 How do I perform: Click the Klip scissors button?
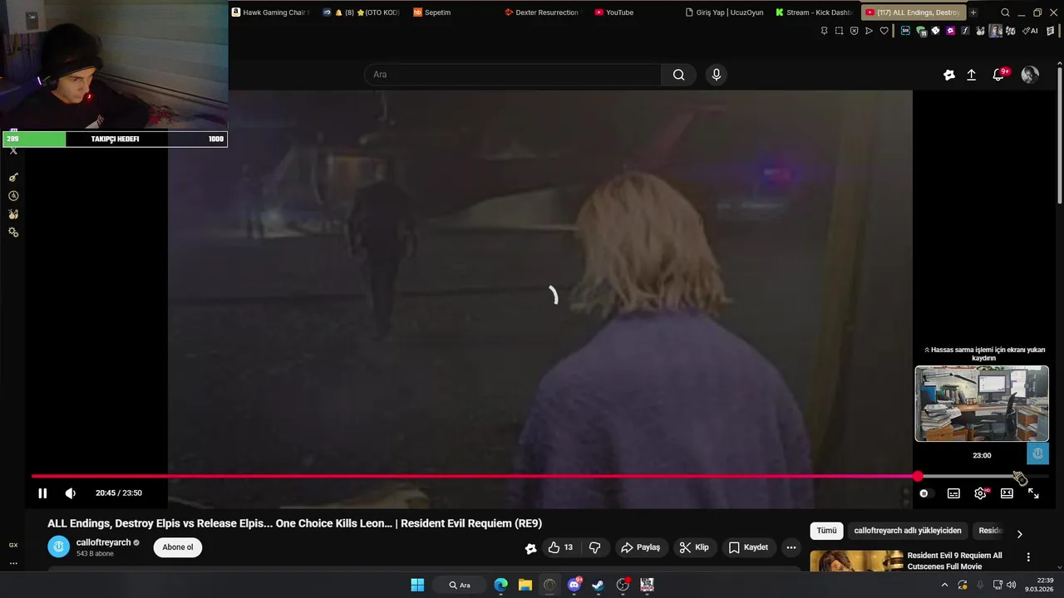coord(694,547)
